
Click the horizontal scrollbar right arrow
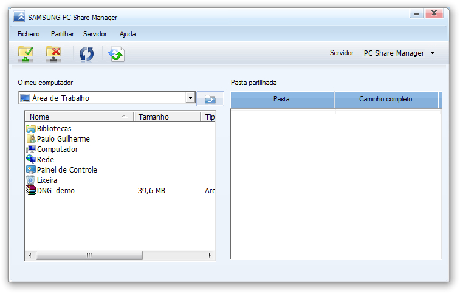(x=210, y=255)
